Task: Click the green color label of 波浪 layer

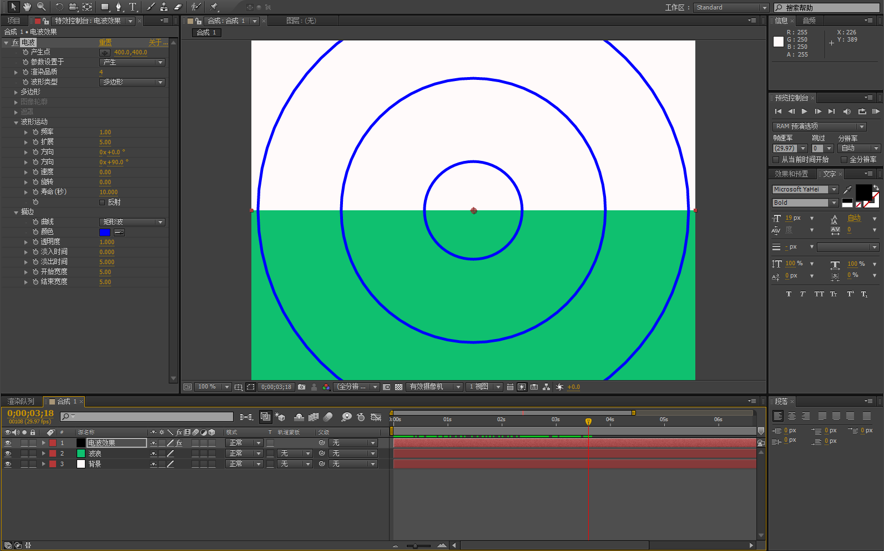Action: pyautogui.click(x=81, y=453)
